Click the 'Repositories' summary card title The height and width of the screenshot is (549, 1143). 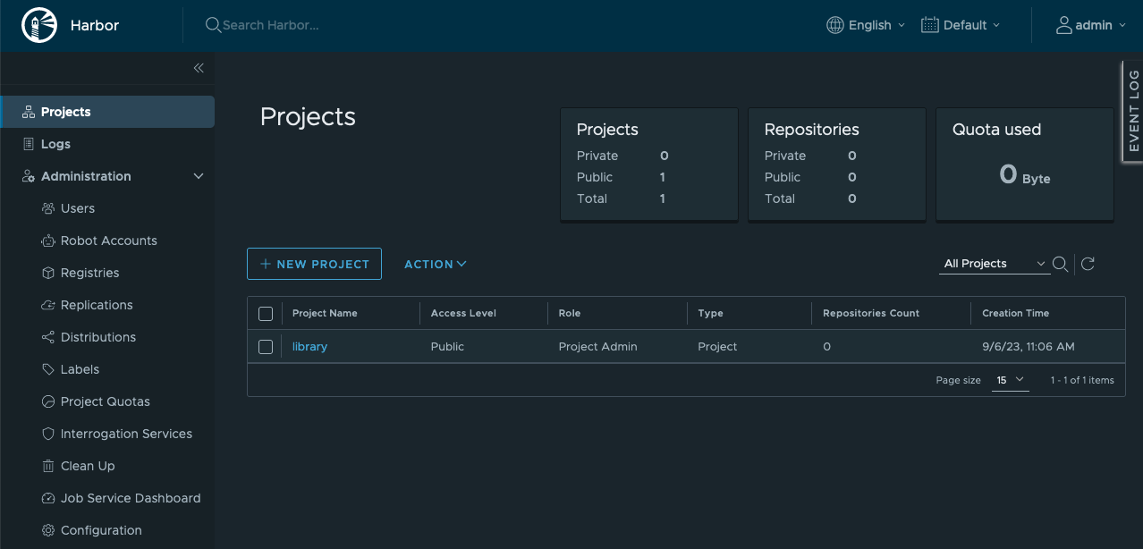[x=811, y=130]
